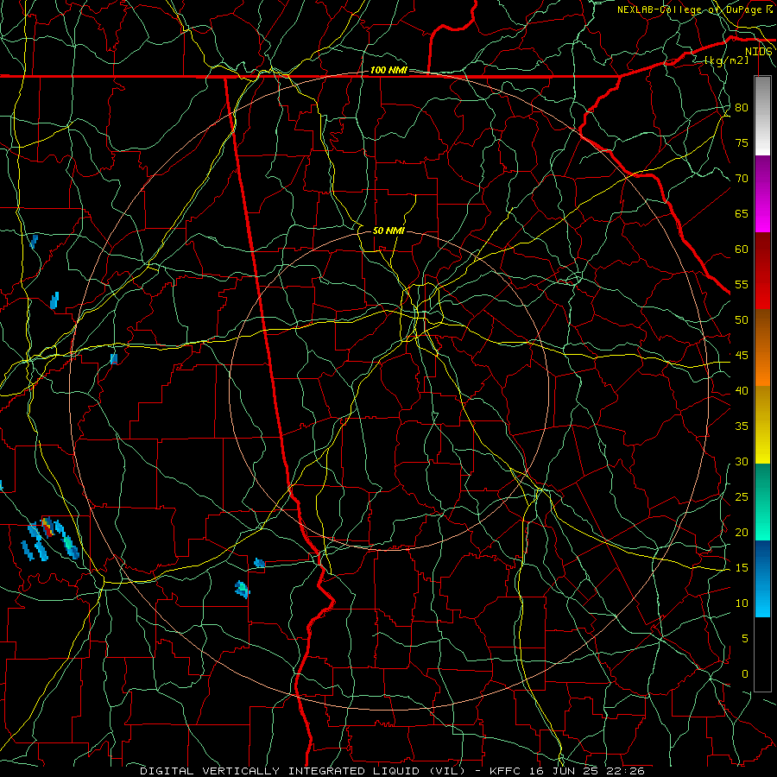777x777 pixels.
Task: Click the 5 value on the VIL scale
Action: click(745, 639)
